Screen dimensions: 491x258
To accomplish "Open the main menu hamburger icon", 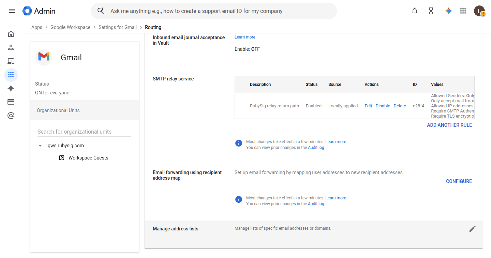I will 12,11.
